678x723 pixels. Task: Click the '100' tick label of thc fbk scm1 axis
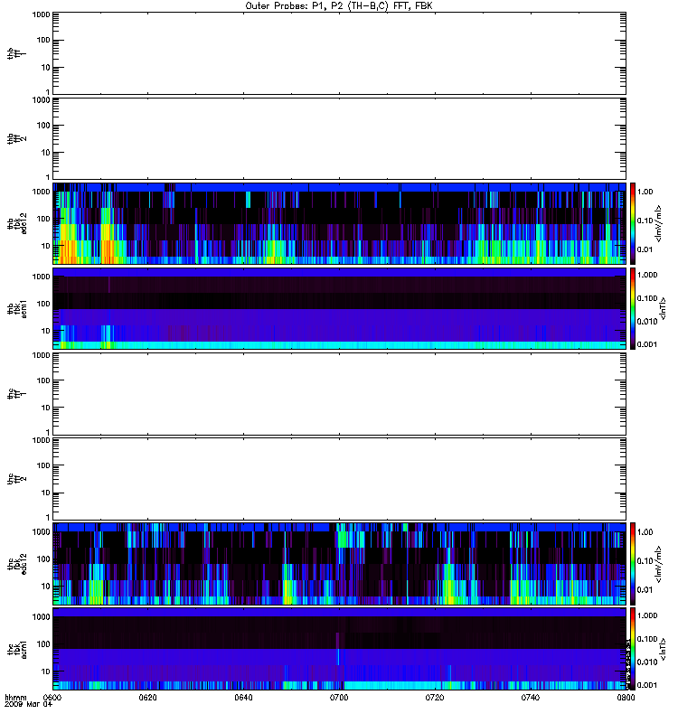43,644
